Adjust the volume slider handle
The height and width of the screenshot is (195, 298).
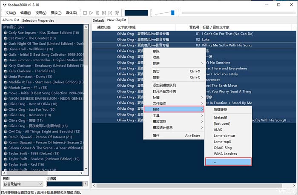[x=172, y=13]
